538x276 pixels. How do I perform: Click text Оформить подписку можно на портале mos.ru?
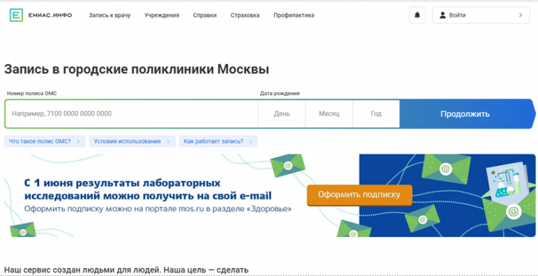coord(157,209)
